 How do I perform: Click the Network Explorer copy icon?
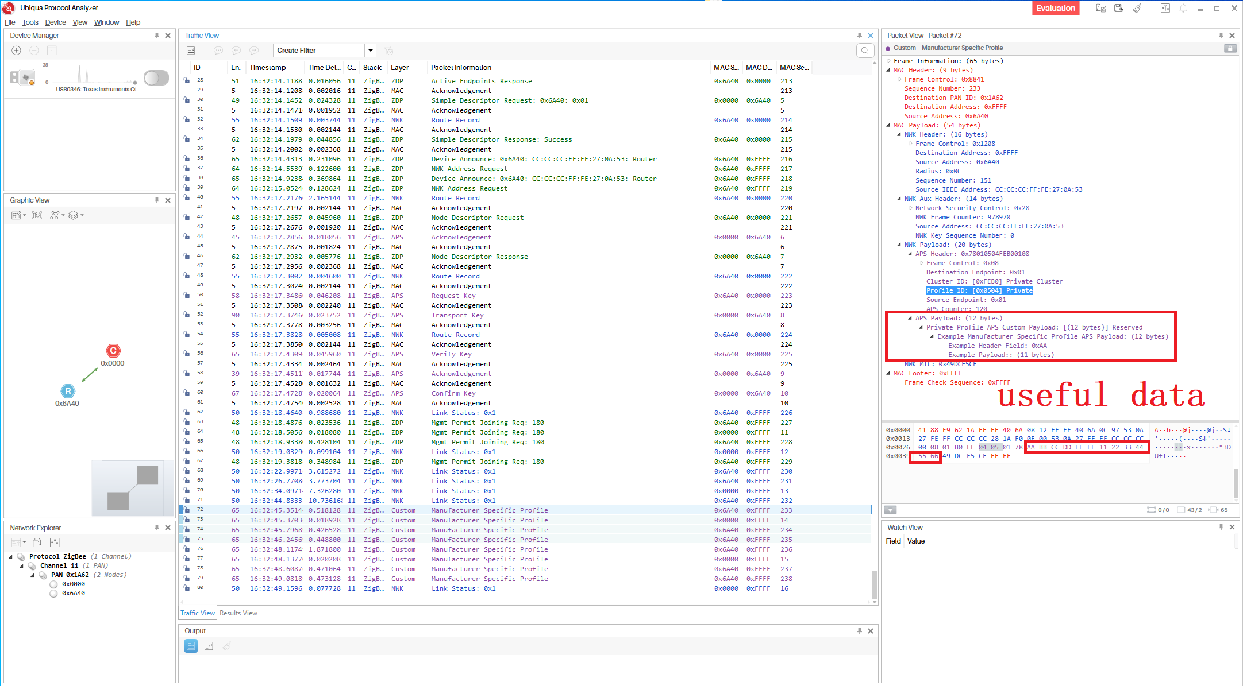pos(37,542)
